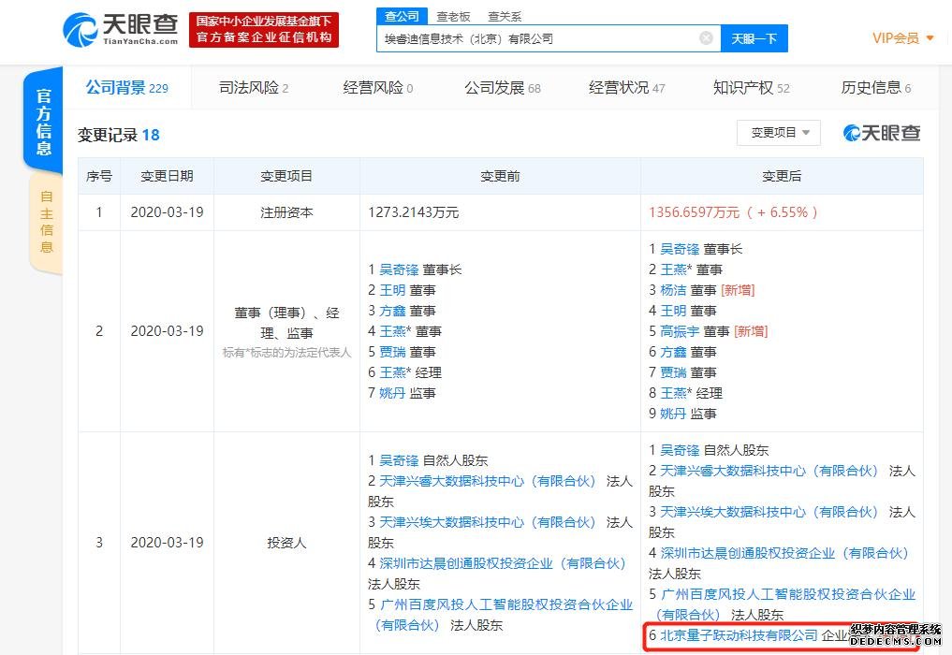Click the 天眼一下 search button
Screen dimensions: 952x655
pyautogui.click(x=754, y=38)
